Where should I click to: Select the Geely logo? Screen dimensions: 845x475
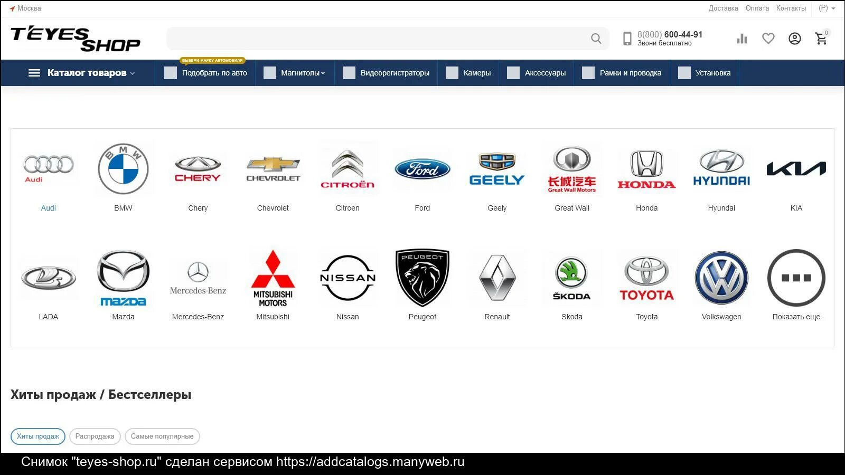point(497,169)
